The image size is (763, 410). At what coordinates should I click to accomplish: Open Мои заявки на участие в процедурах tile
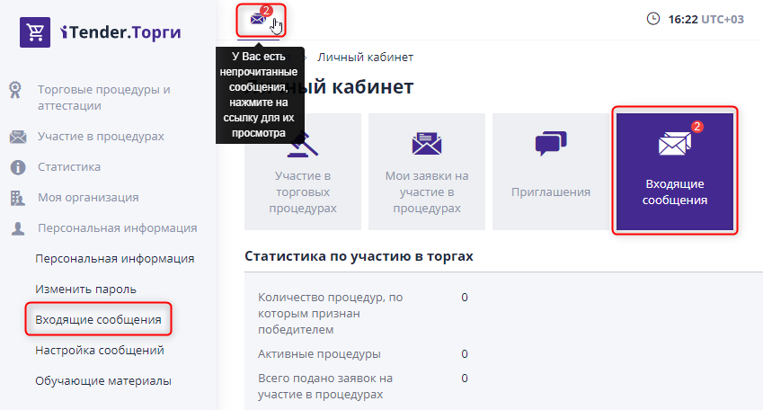(x=427, y=172)
